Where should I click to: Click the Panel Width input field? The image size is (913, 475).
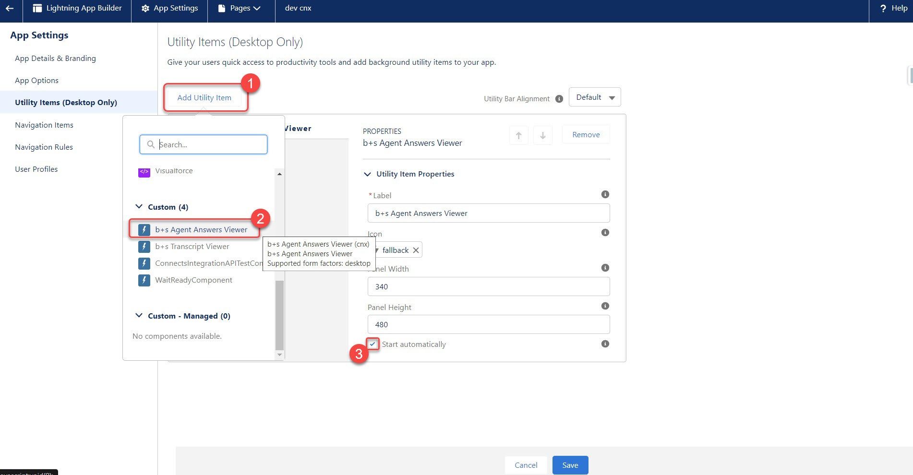click(489, 286)
